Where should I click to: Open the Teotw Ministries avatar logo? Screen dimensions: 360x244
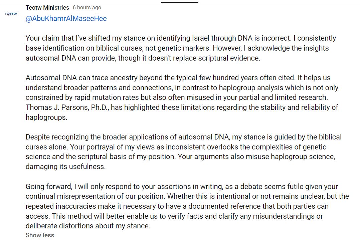pos(11,14)
